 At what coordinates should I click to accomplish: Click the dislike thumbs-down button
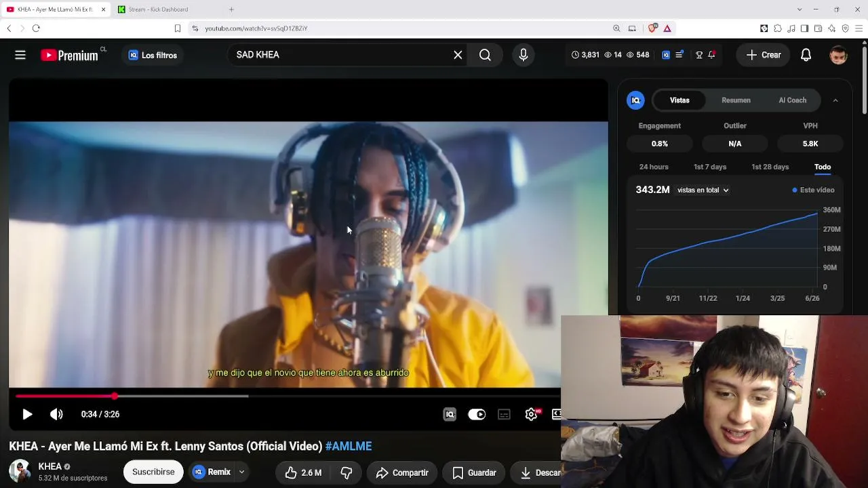click(x=347, y=472)
